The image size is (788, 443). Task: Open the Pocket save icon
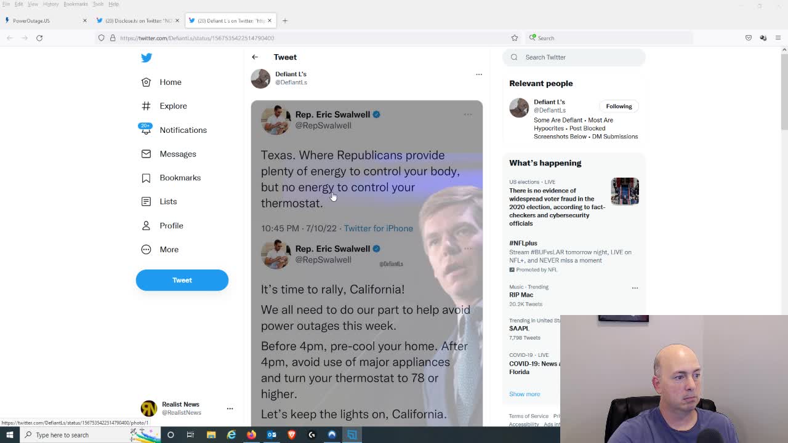coord(749,38)
